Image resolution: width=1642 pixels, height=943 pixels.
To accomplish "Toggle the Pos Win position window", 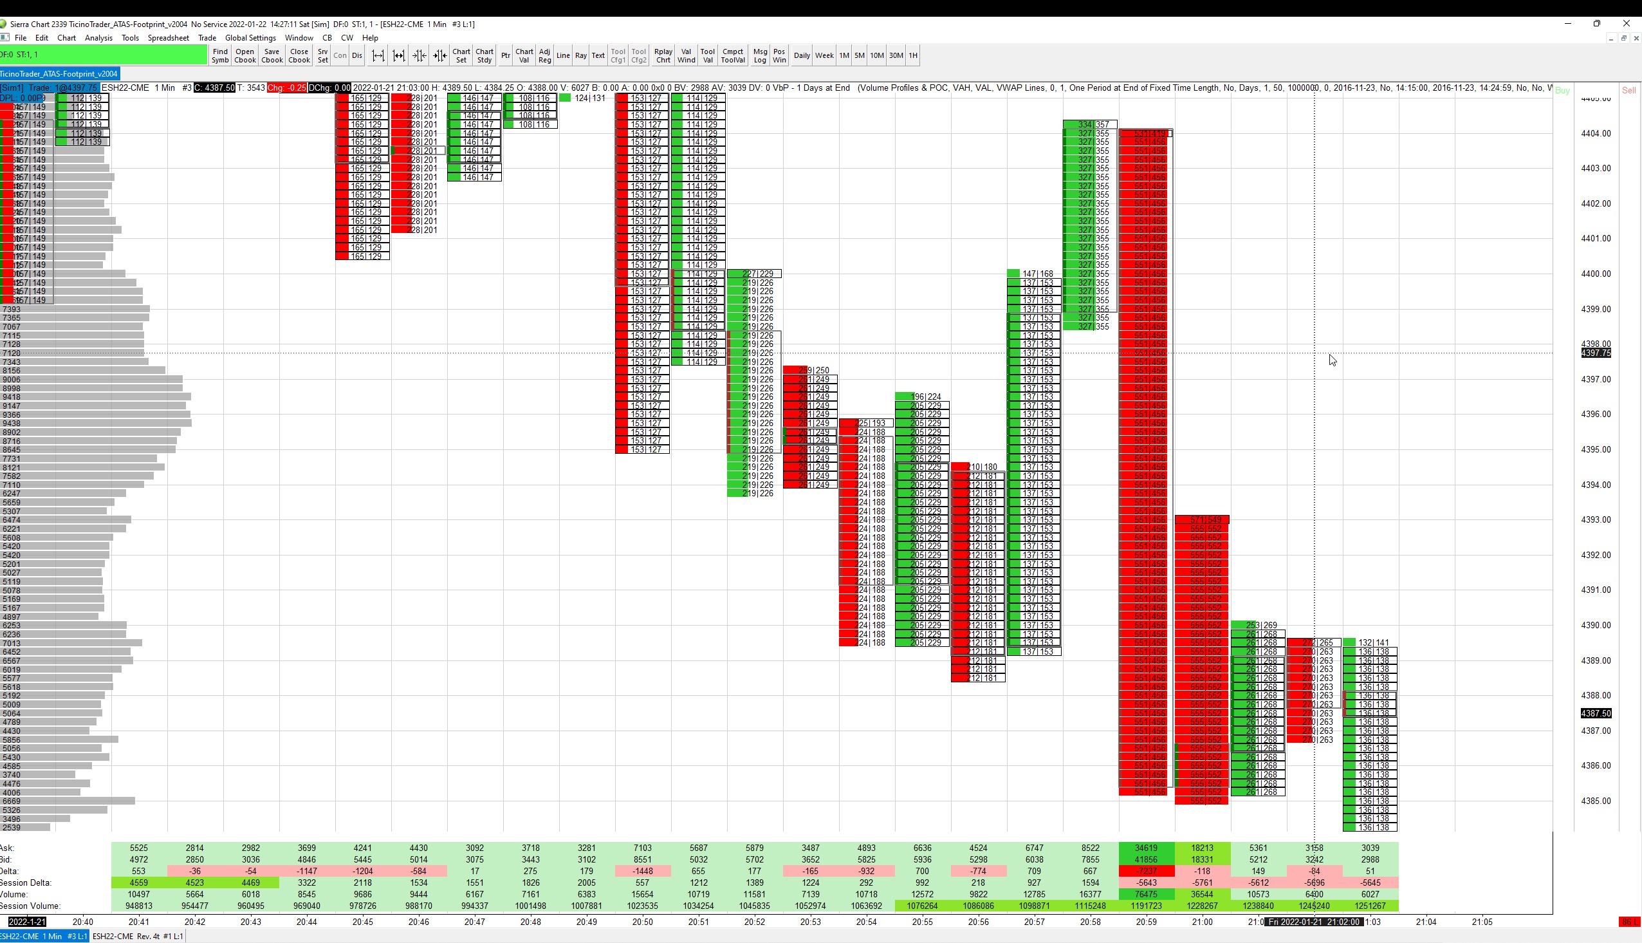I will coord(779,56).
